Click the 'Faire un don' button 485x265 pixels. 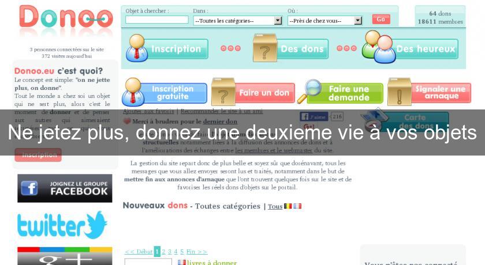coord(253,92)
